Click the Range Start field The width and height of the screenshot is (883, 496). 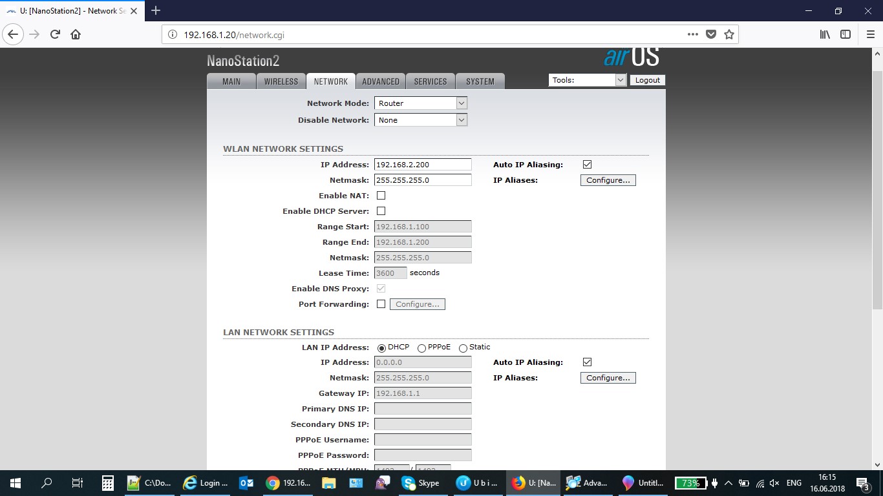pyautogui.click(x=423, y=227)
